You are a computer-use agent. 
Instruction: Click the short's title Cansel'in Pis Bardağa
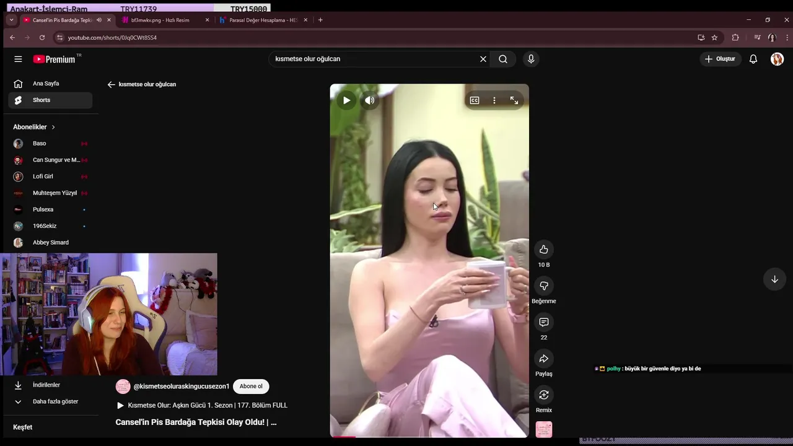(x=196, y=422)
